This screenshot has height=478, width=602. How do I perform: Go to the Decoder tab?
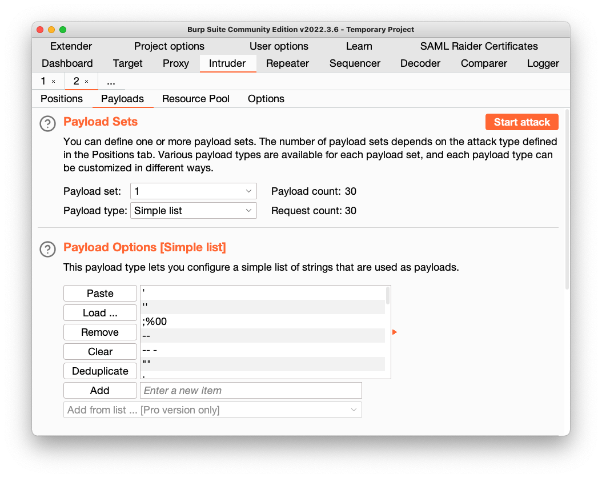point(420,63)
